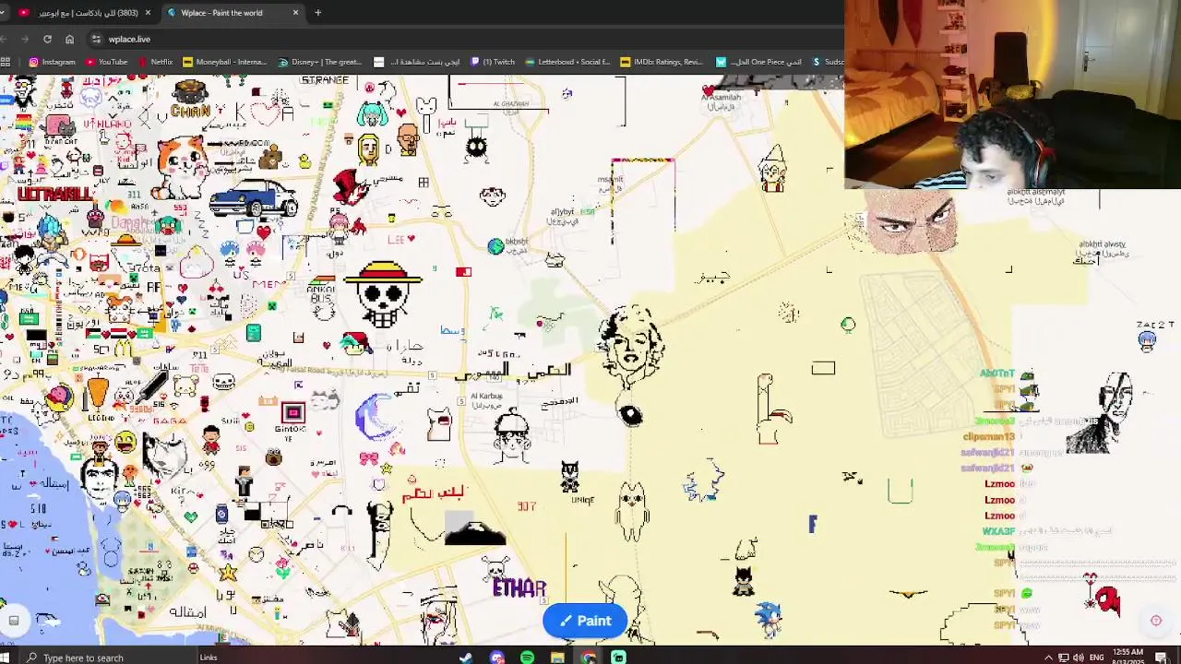
Task: Click the straw hat skull pixel art
Action: [x=383, y=294]
